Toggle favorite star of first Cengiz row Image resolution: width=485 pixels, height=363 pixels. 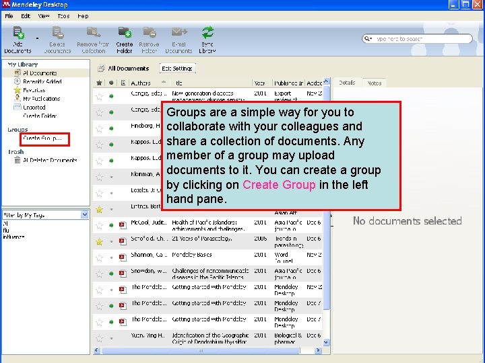[99, 96]
